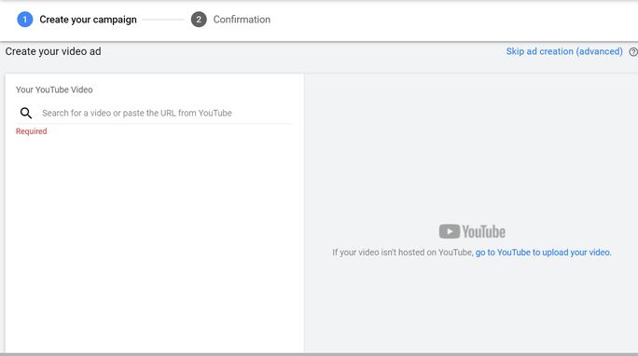The height and width of the screenshot is (356, 638).
Task: Click the connector line between steps
Action: (x=163, y=20)
